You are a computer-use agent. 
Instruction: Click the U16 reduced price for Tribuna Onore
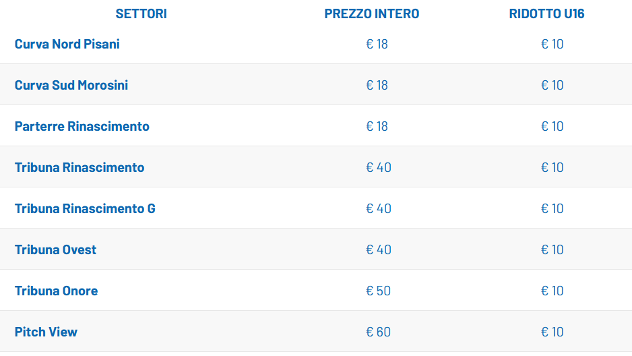(552, 291)
